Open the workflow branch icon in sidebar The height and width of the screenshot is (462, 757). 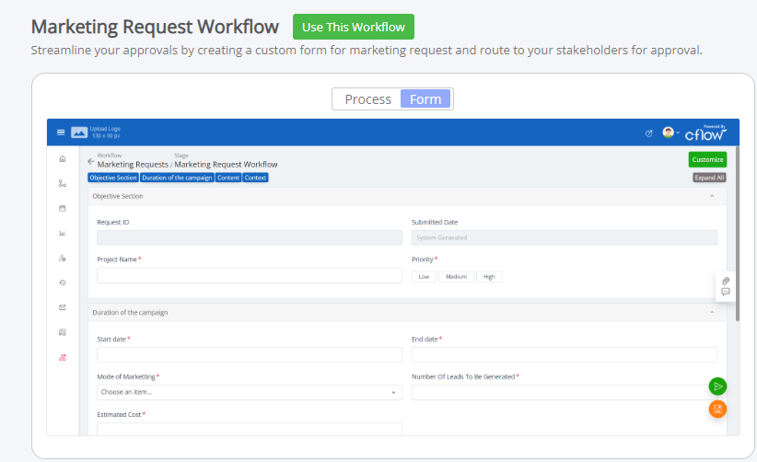point(63,183)
